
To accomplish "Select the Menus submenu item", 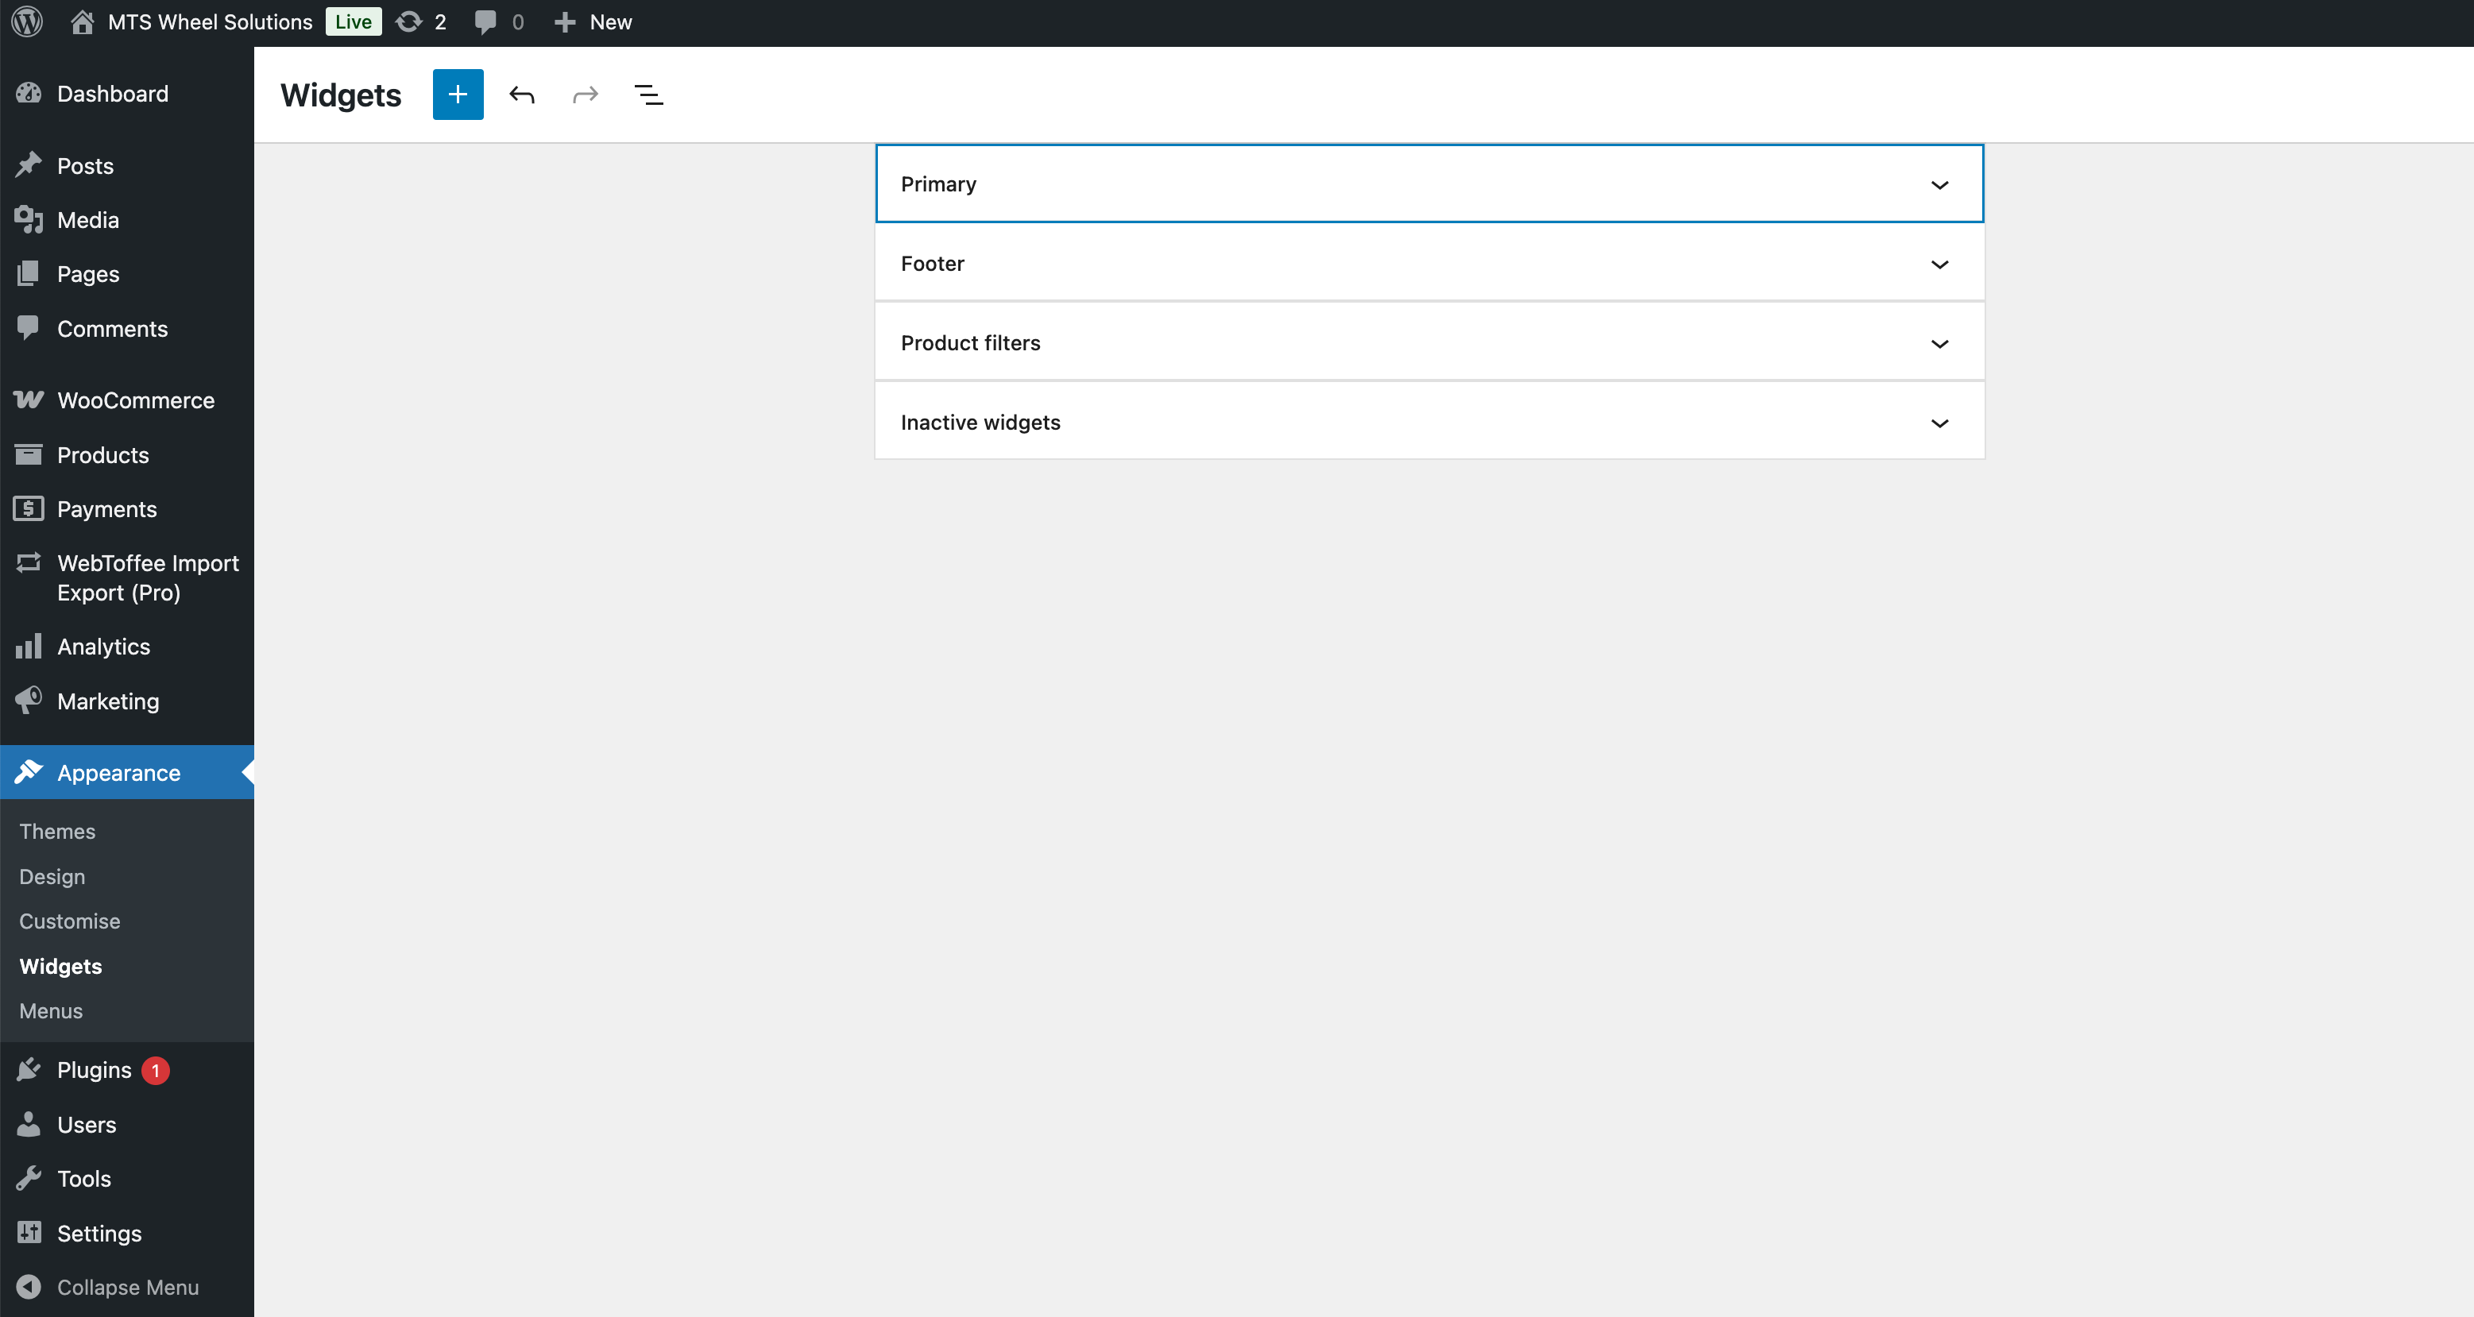I will [x=51, y=1011].
